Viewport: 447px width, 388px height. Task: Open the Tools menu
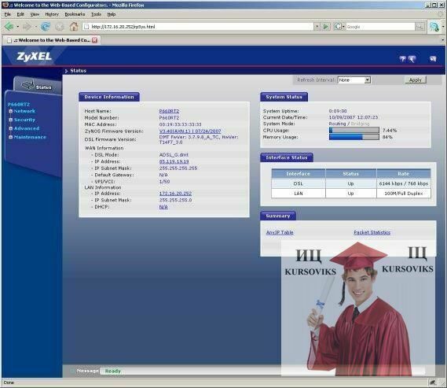(96, 14)
